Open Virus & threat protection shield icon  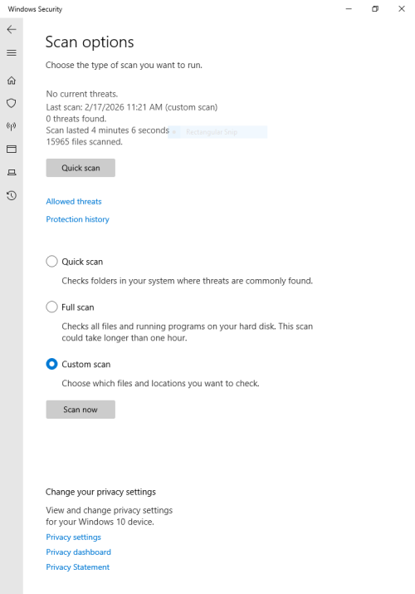12,103
